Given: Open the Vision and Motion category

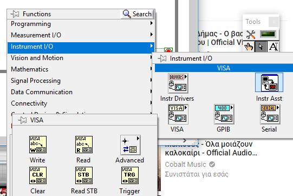Looking at the screenshot, I should (80, 58).
